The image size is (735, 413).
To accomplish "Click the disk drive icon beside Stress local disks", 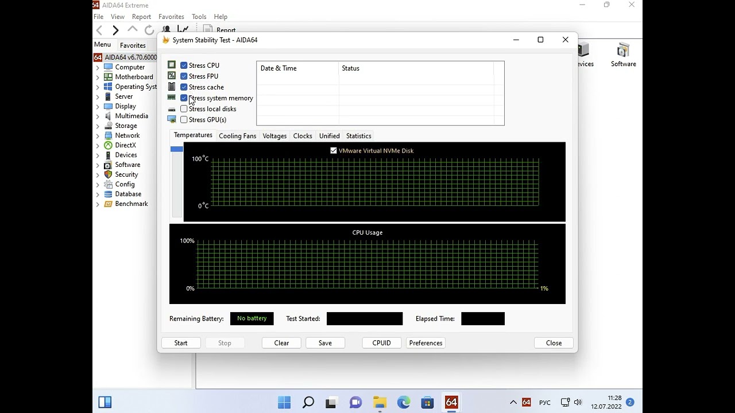I will [172, 109].
